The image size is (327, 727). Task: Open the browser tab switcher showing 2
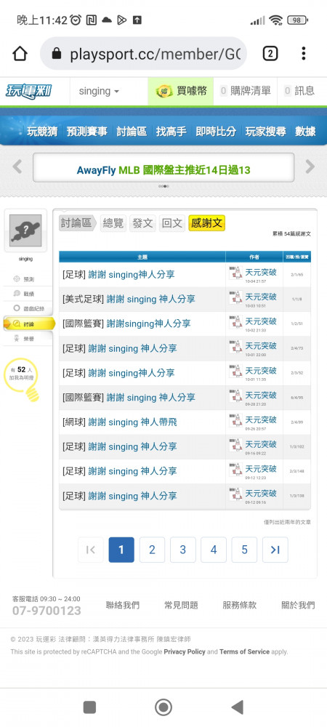point(270,54)
